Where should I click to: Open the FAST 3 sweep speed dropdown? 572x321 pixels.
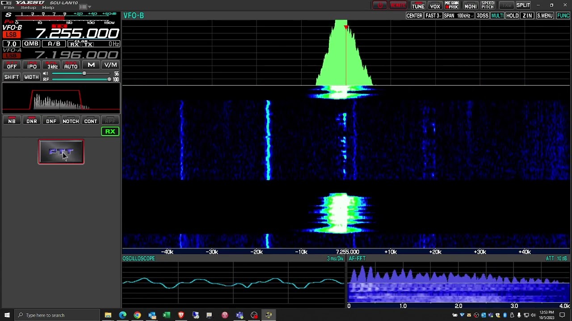click(433, 16)
